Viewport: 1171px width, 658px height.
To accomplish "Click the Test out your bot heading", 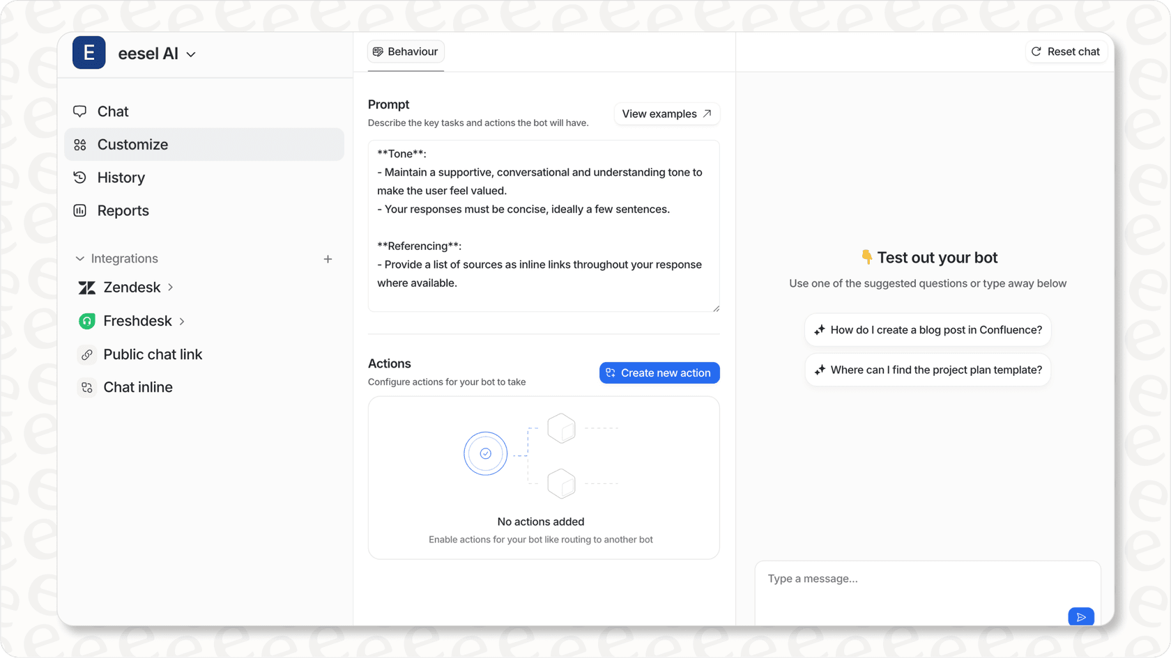I will tap(937, 258).
